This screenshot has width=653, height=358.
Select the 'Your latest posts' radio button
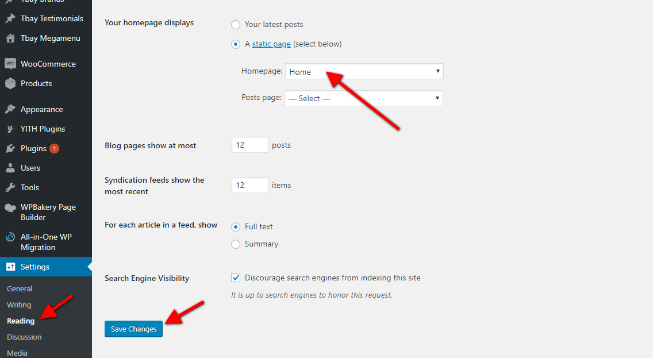pos(236,25)
